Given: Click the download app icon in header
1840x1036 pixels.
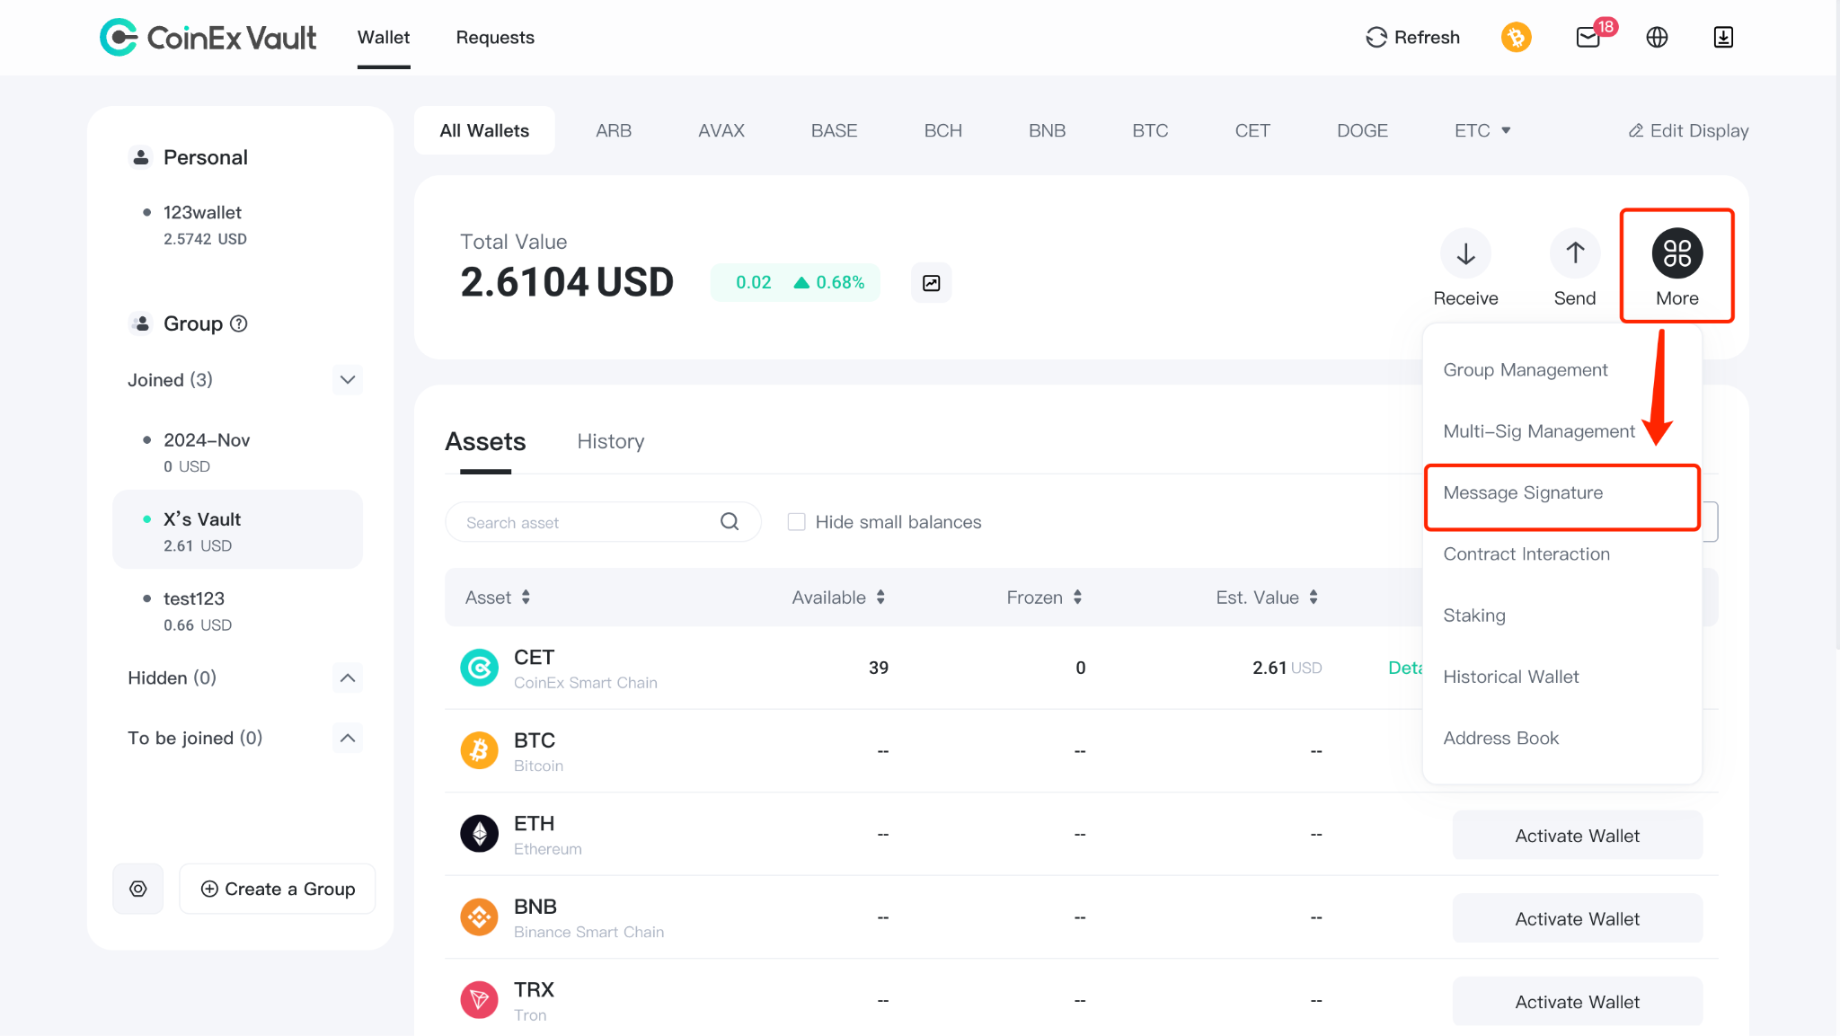Looking at the screenshot, I should pos(1723,37).
